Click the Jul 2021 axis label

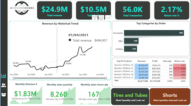(65, 75)
